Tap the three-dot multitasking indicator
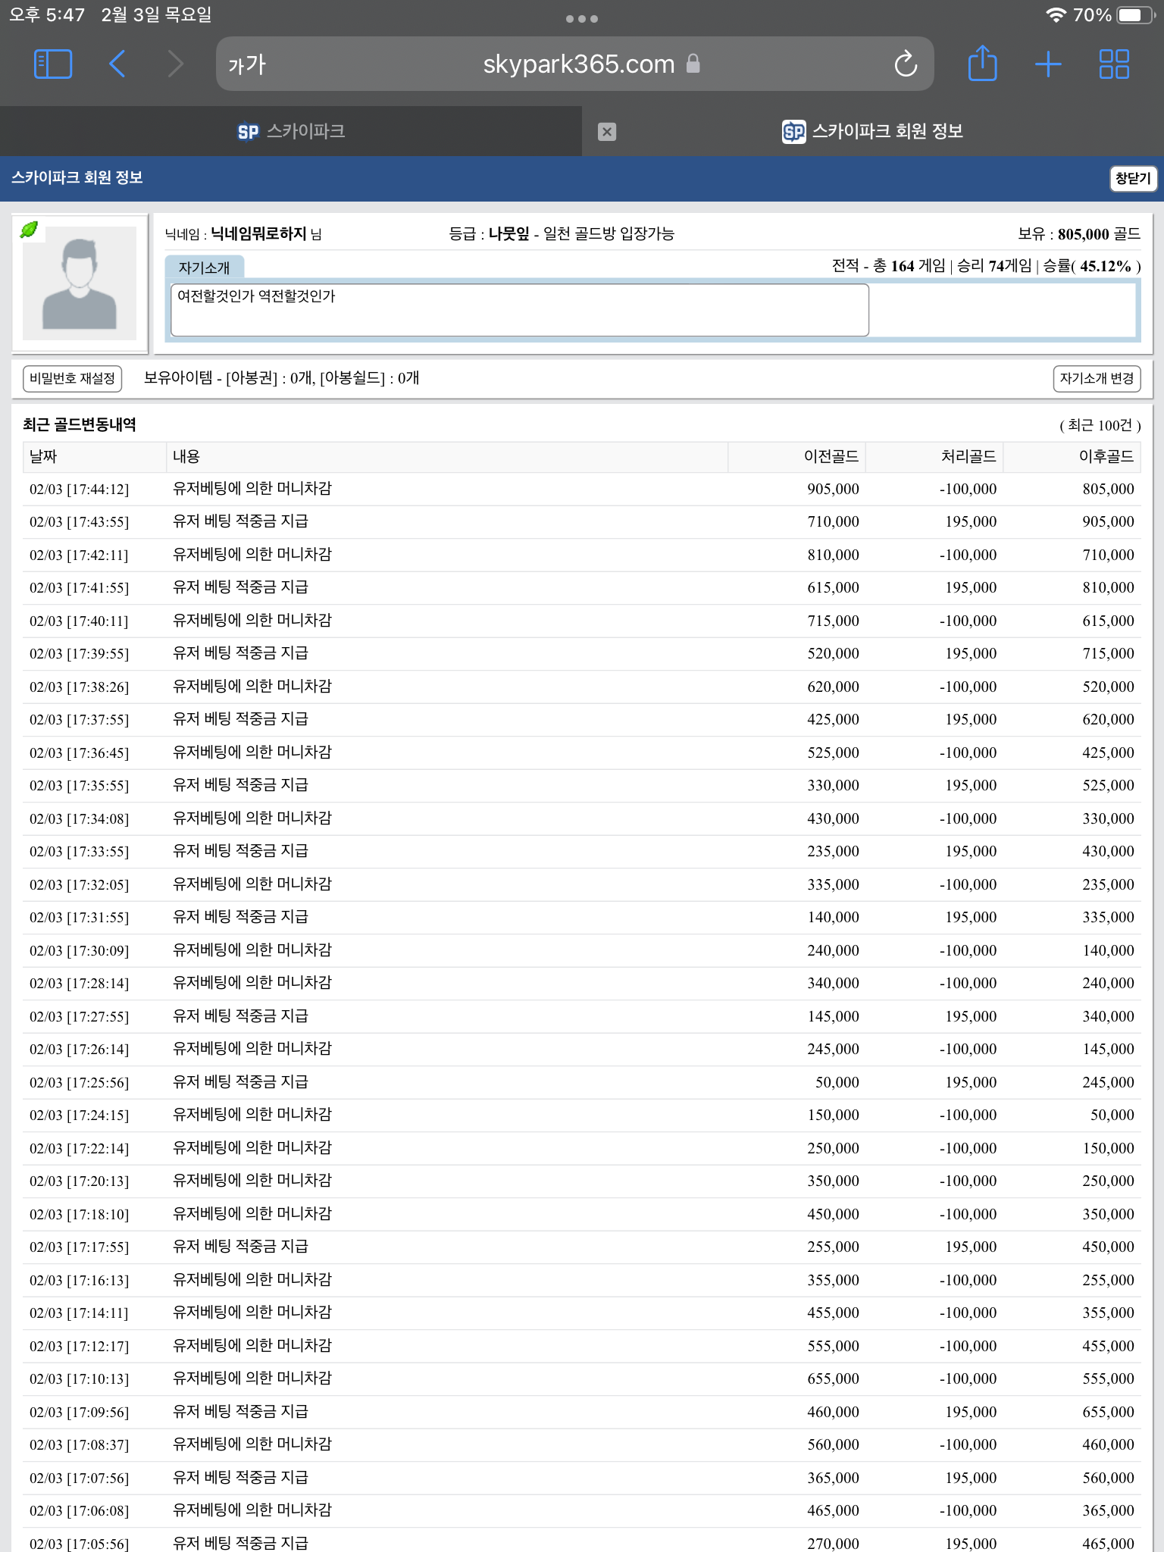The width and height of the screenshot is (1164, 1552). tap(582, 19)
